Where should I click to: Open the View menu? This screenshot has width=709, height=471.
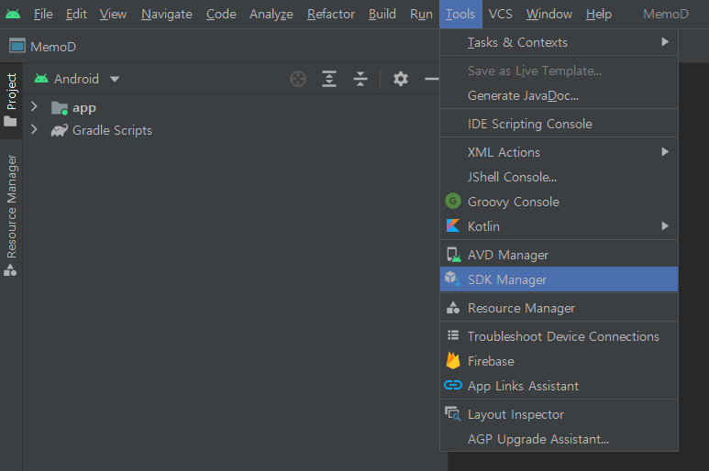coord(113,15)
